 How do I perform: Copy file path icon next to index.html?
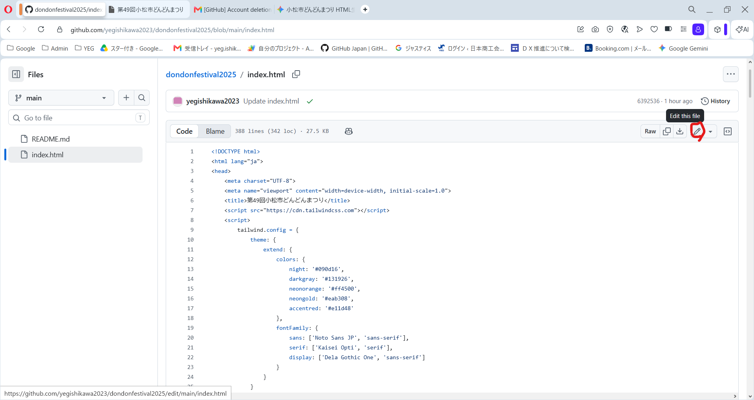296,74
